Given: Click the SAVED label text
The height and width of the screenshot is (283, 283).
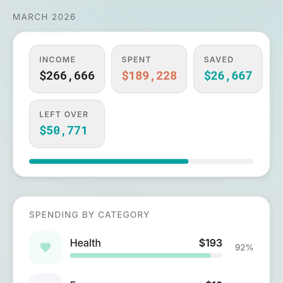Looking at the screenshot, I should [219, 60].
